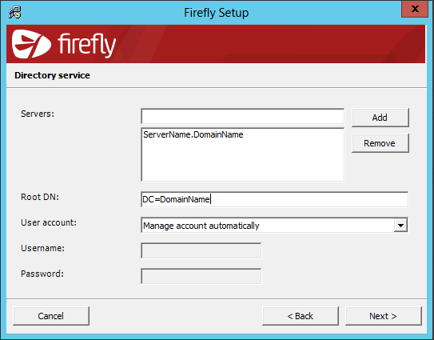
Task: Click inside the Root DN field
Action: click(x=274, y=199)
